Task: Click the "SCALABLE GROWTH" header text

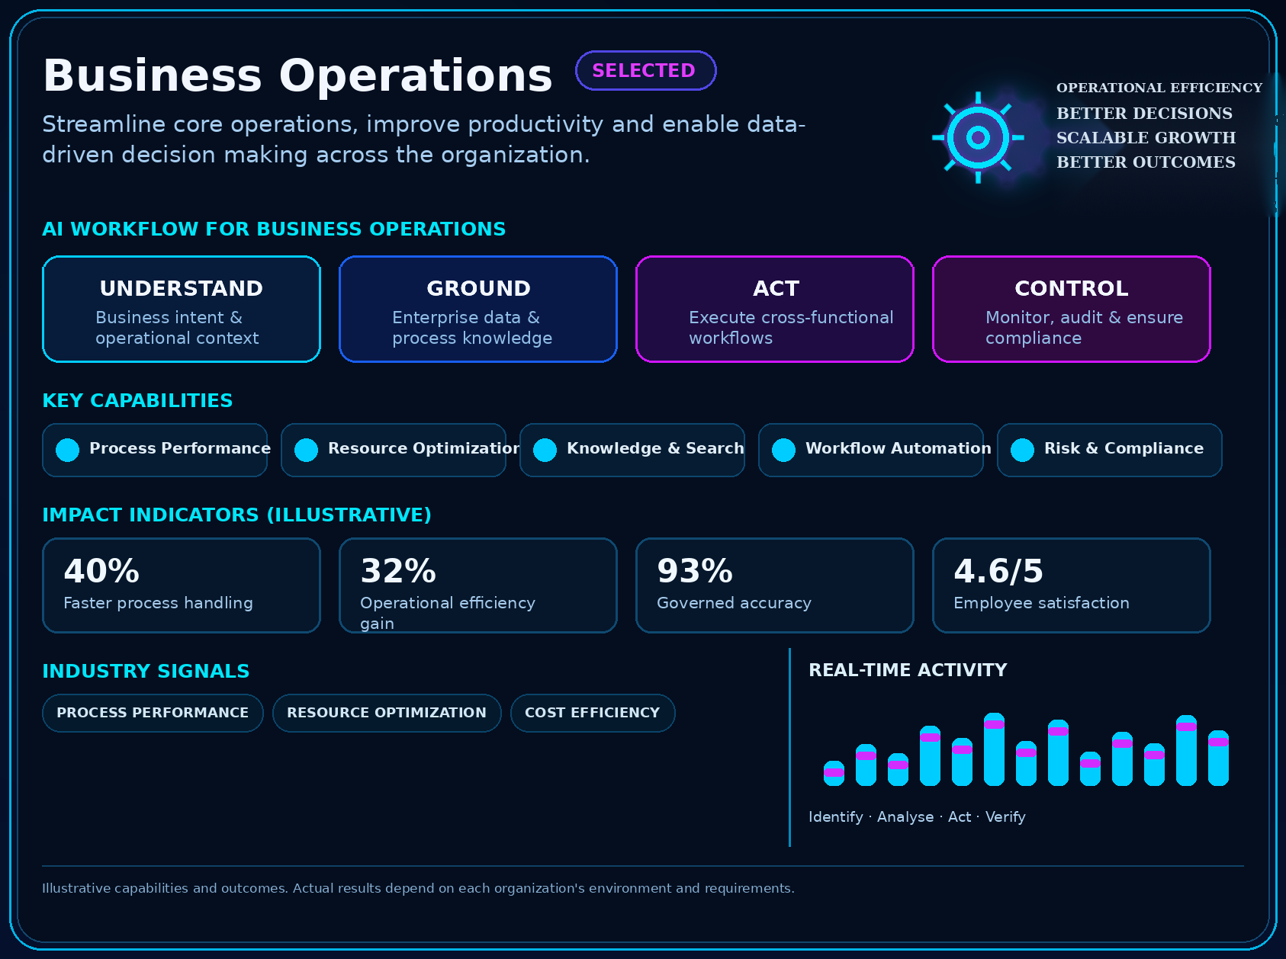Action: tap(1146, 138)
